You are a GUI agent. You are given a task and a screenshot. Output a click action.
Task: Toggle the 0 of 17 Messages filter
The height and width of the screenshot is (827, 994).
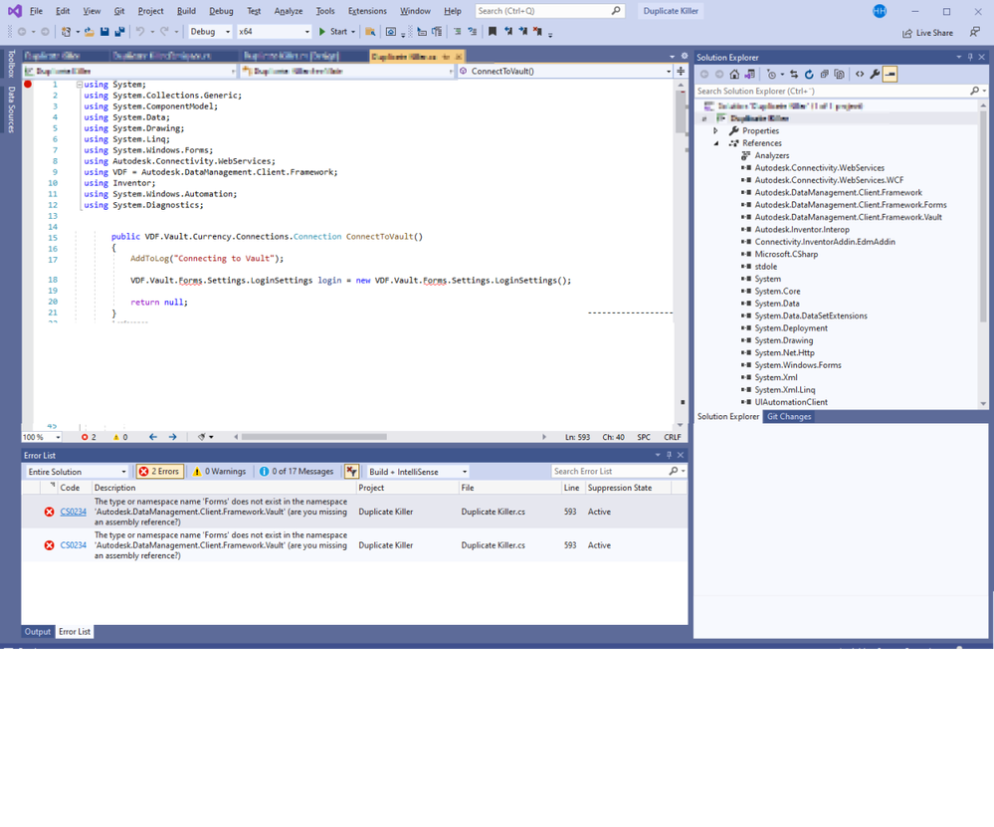297,471
